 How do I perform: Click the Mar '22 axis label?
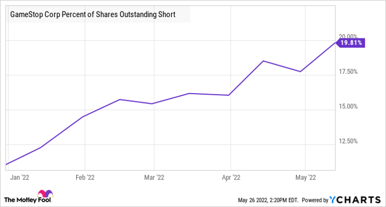click(154, 177)
